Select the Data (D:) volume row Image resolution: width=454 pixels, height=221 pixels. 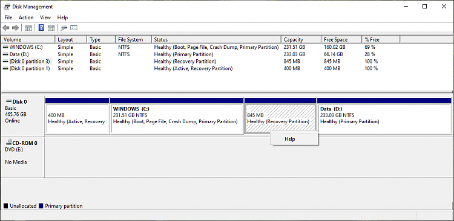click(x=201, y=54)
